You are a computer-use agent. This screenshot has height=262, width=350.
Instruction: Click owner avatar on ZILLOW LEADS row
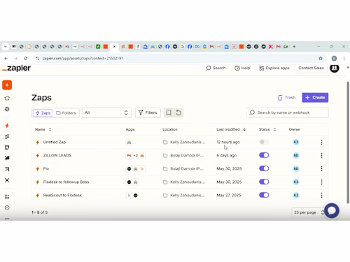(296, 155)
